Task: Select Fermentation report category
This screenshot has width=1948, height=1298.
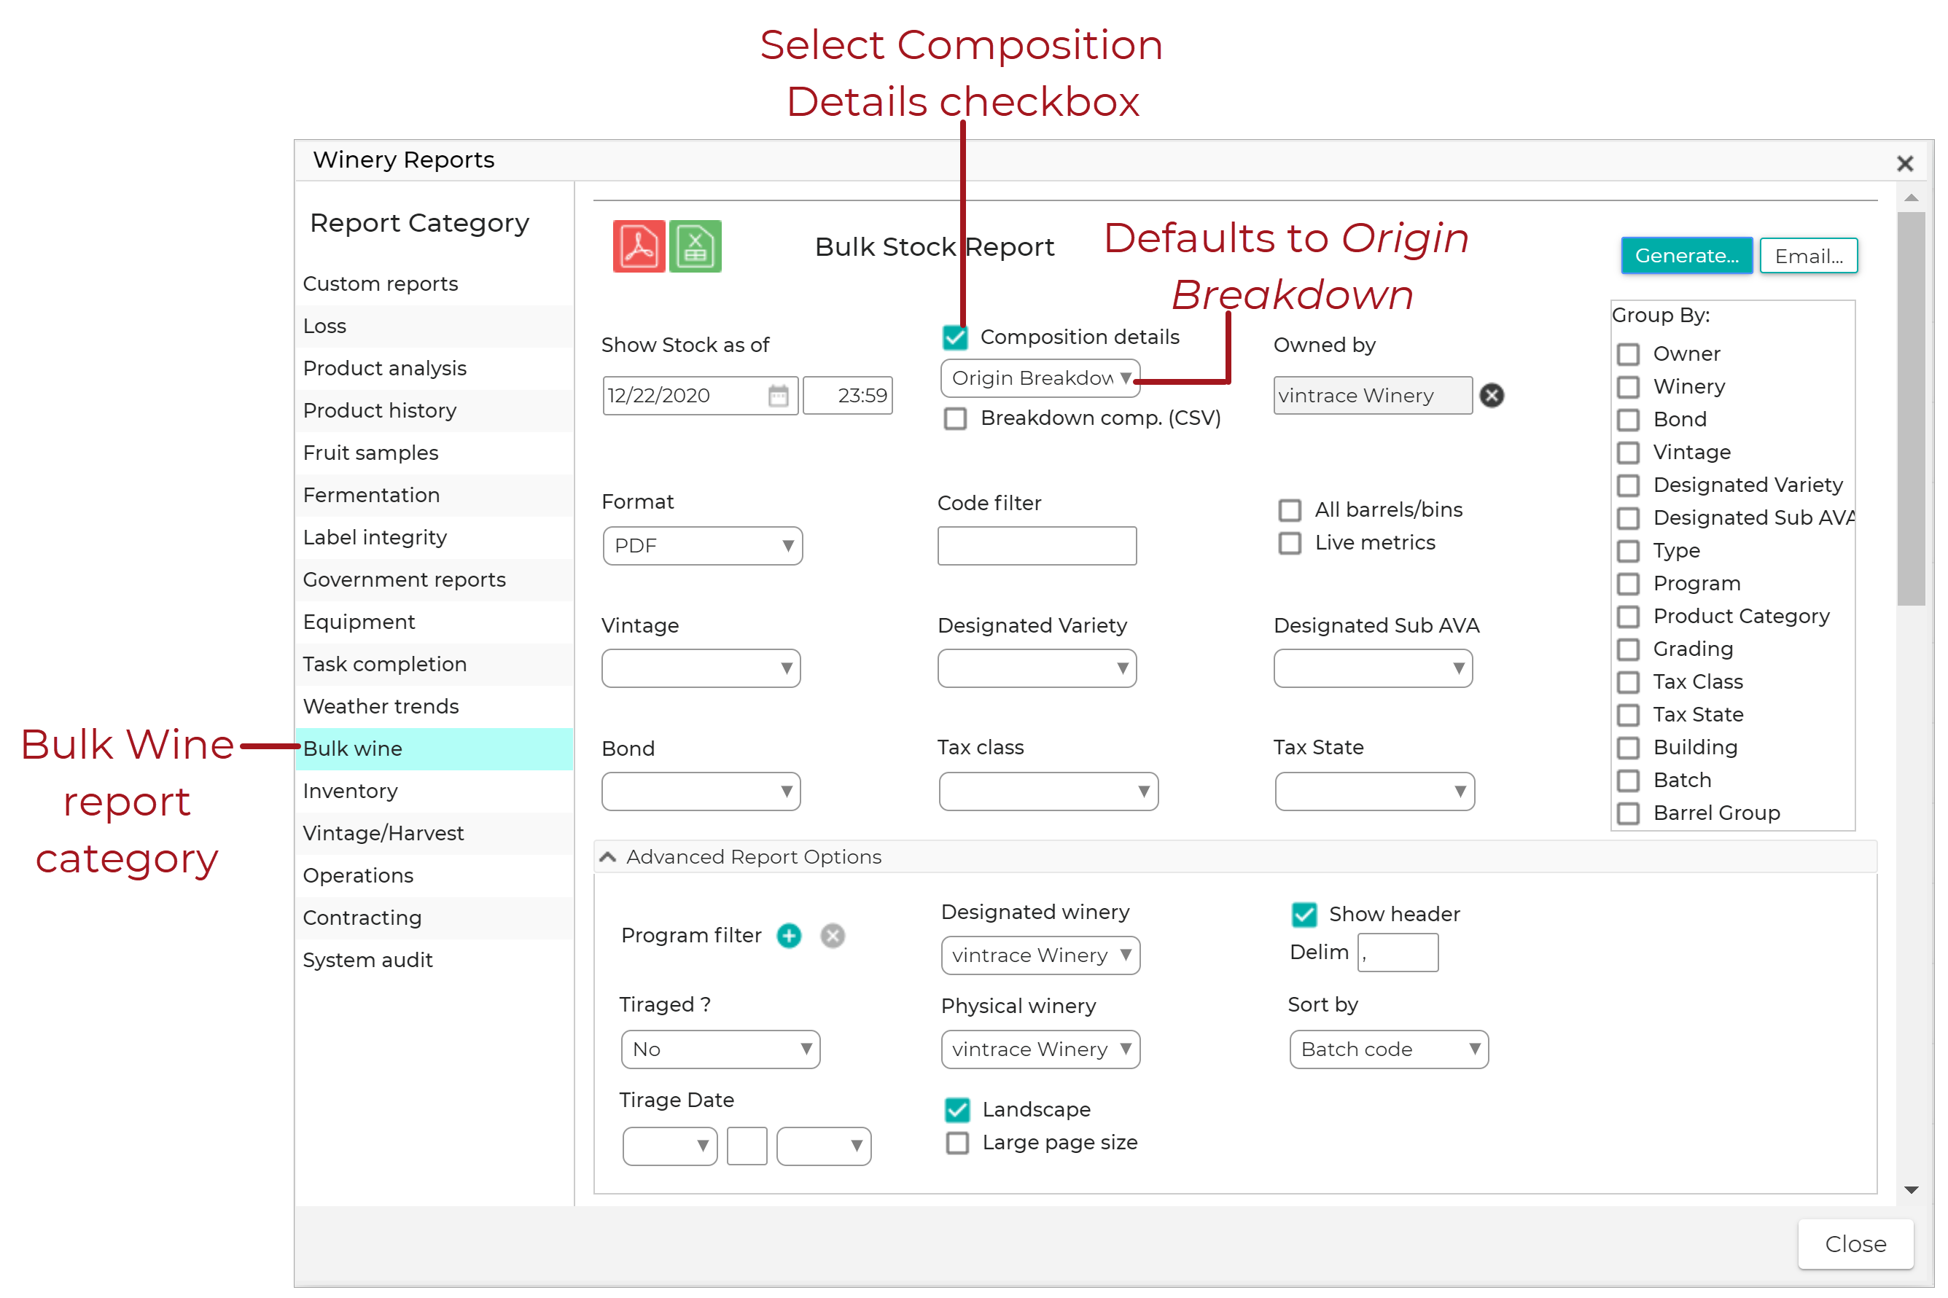Action: pos(433,495)
